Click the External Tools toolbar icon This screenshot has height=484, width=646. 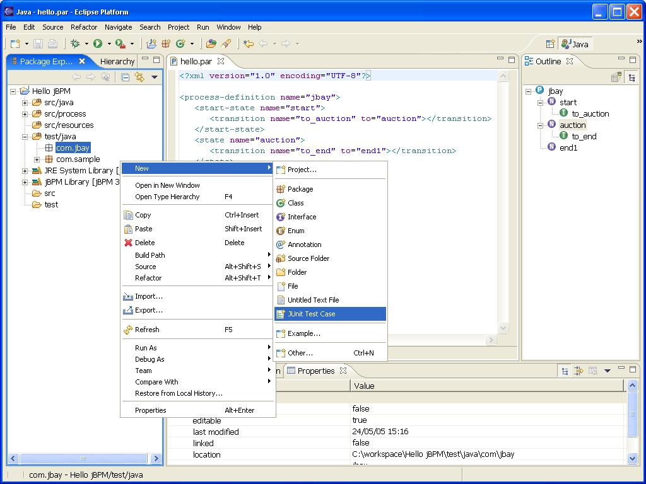(x=120, y=43)
